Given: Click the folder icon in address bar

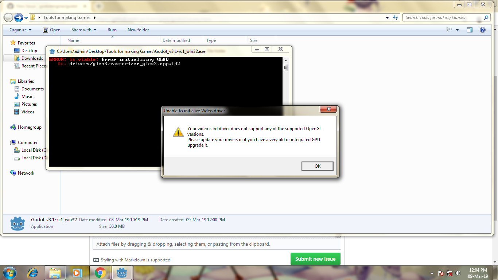Looking at the screenshot, I should [33, 17].
